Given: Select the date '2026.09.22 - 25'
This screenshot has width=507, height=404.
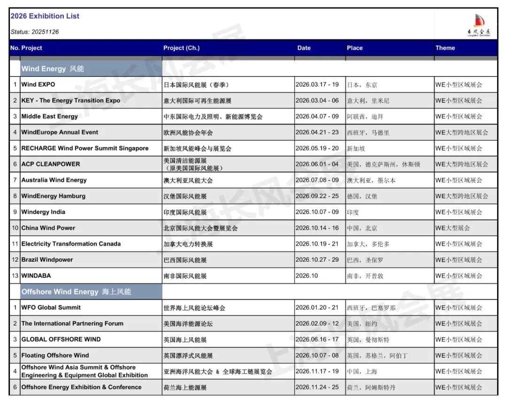Looking at the screenshot, I should [x=317, y=196].
